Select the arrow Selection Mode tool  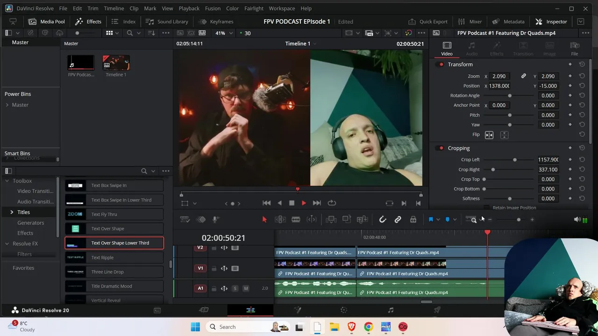264,219
